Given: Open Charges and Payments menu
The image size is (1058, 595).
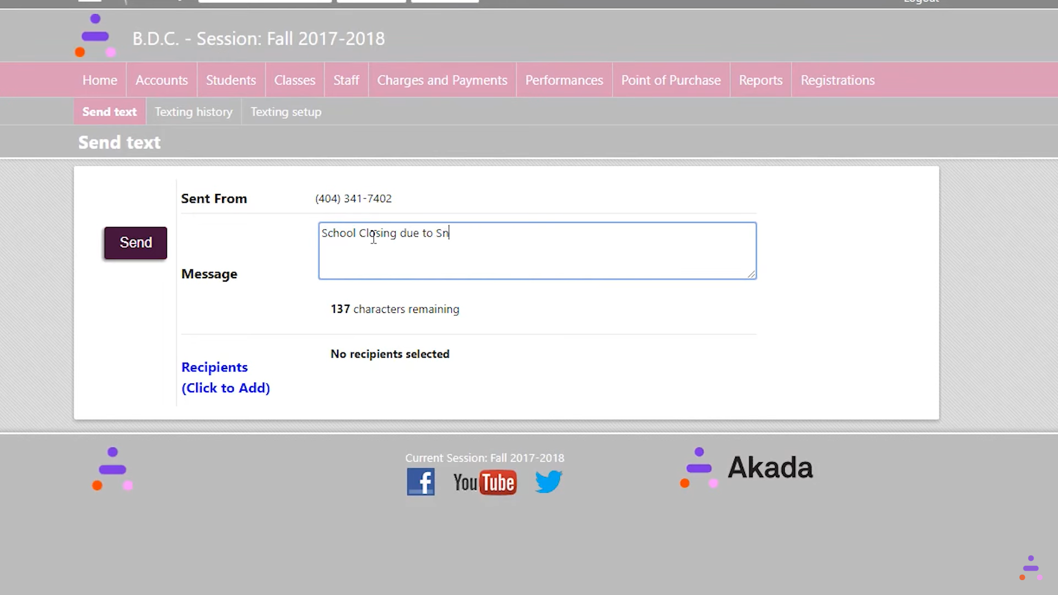Looking at the screenshot, I should pyautogui.click(x=442, y=80).
